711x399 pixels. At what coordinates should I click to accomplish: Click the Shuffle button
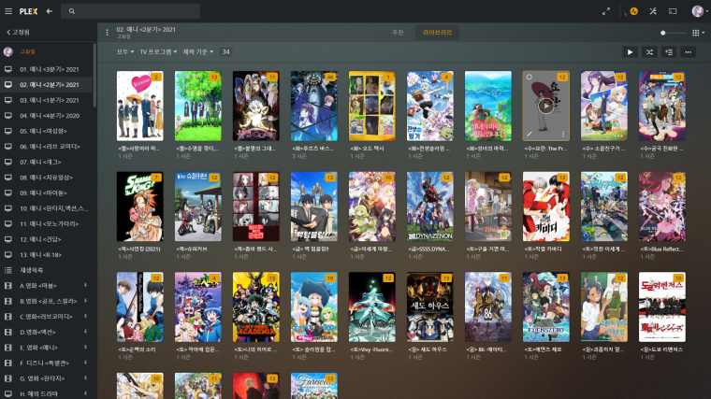(649, 52)
